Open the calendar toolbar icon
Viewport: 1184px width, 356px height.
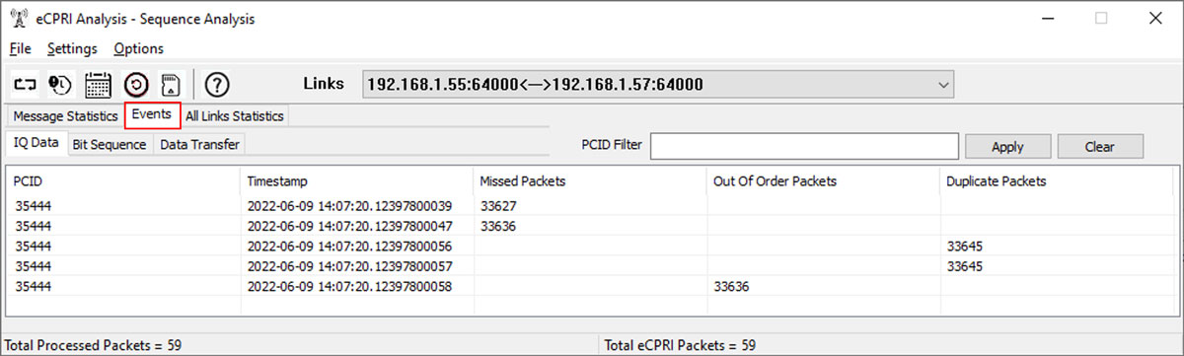[x=98, y=84]
